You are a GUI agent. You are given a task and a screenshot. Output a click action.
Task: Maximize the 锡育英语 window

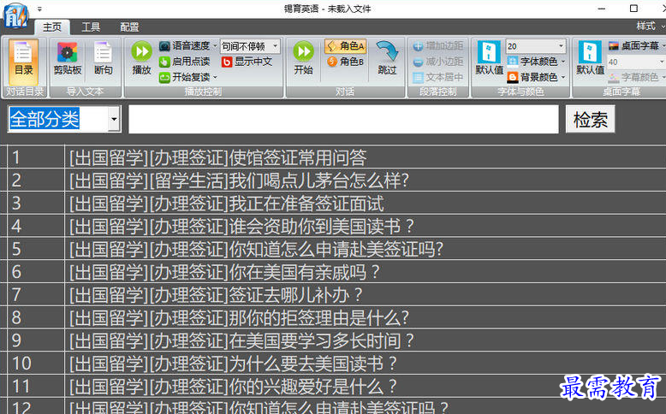(633, 9)
